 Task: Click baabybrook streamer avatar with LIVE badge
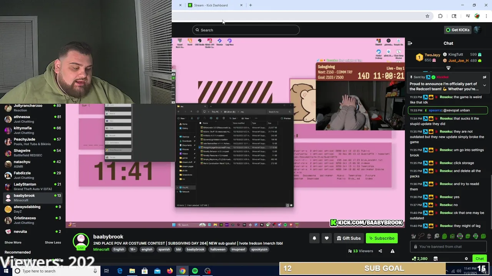click(x=81, y=242)
